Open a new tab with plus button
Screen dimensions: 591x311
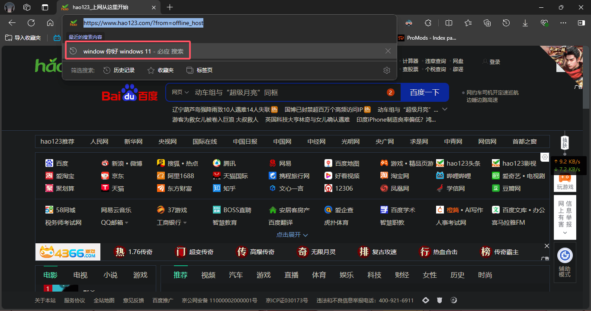pos(170,7)
